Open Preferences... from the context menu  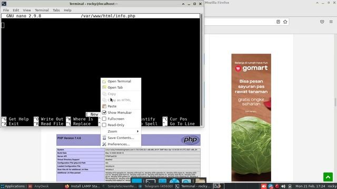(121, 144)
